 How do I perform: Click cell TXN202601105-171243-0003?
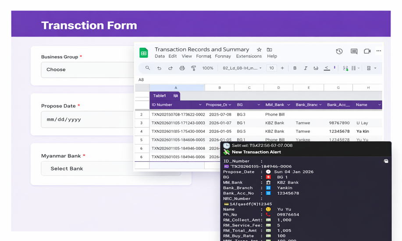[x=178, y=123]
